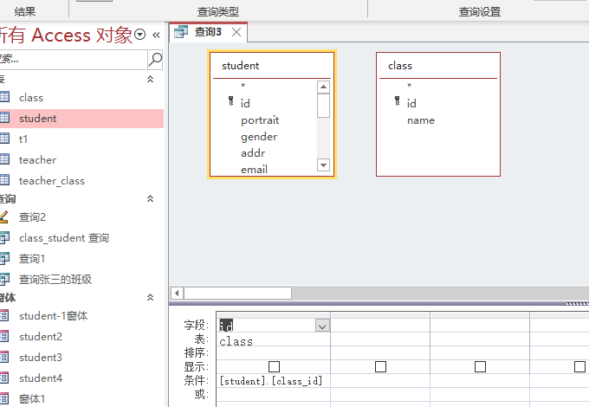Click the table cell showing class

[x=274, y=341]
